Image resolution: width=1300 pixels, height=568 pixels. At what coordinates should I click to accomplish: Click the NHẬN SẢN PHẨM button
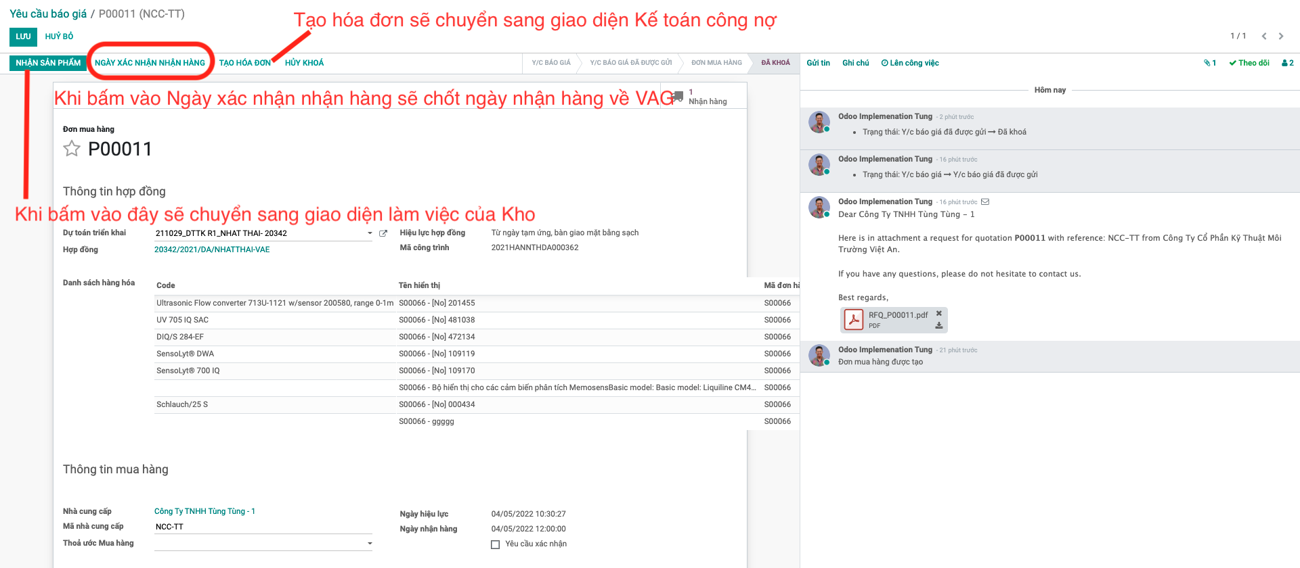coord(48,63)
